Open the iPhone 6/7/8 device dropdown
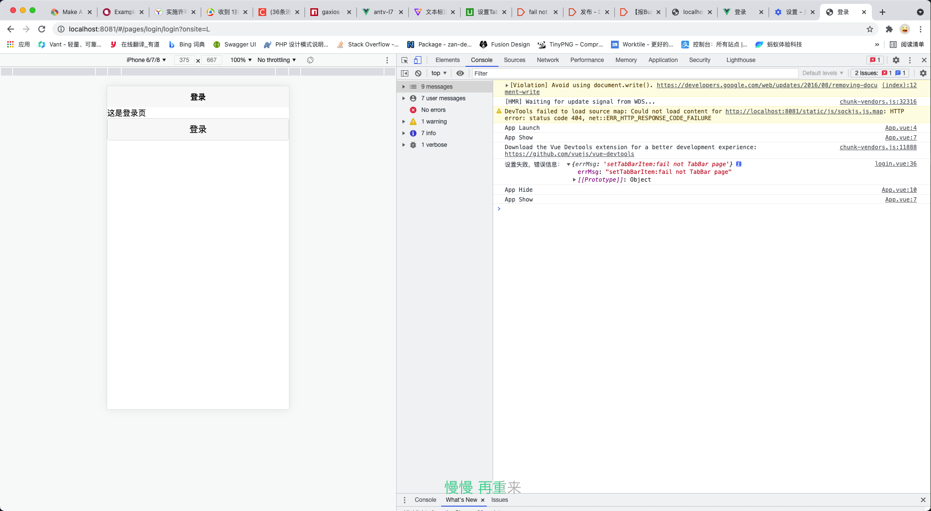 (146, 60)
